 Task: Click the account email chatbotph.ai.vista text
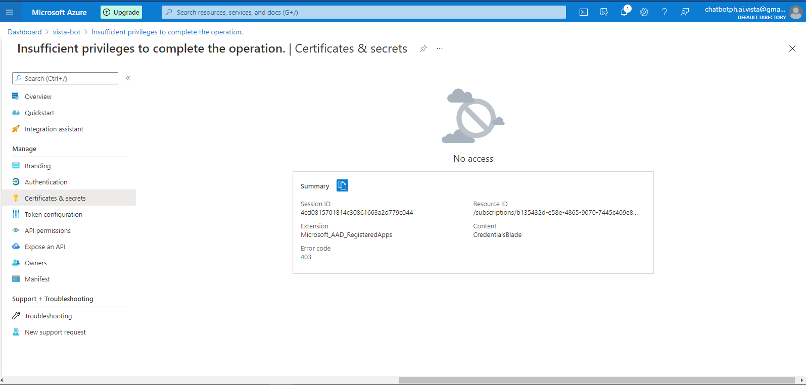[745, 9]
